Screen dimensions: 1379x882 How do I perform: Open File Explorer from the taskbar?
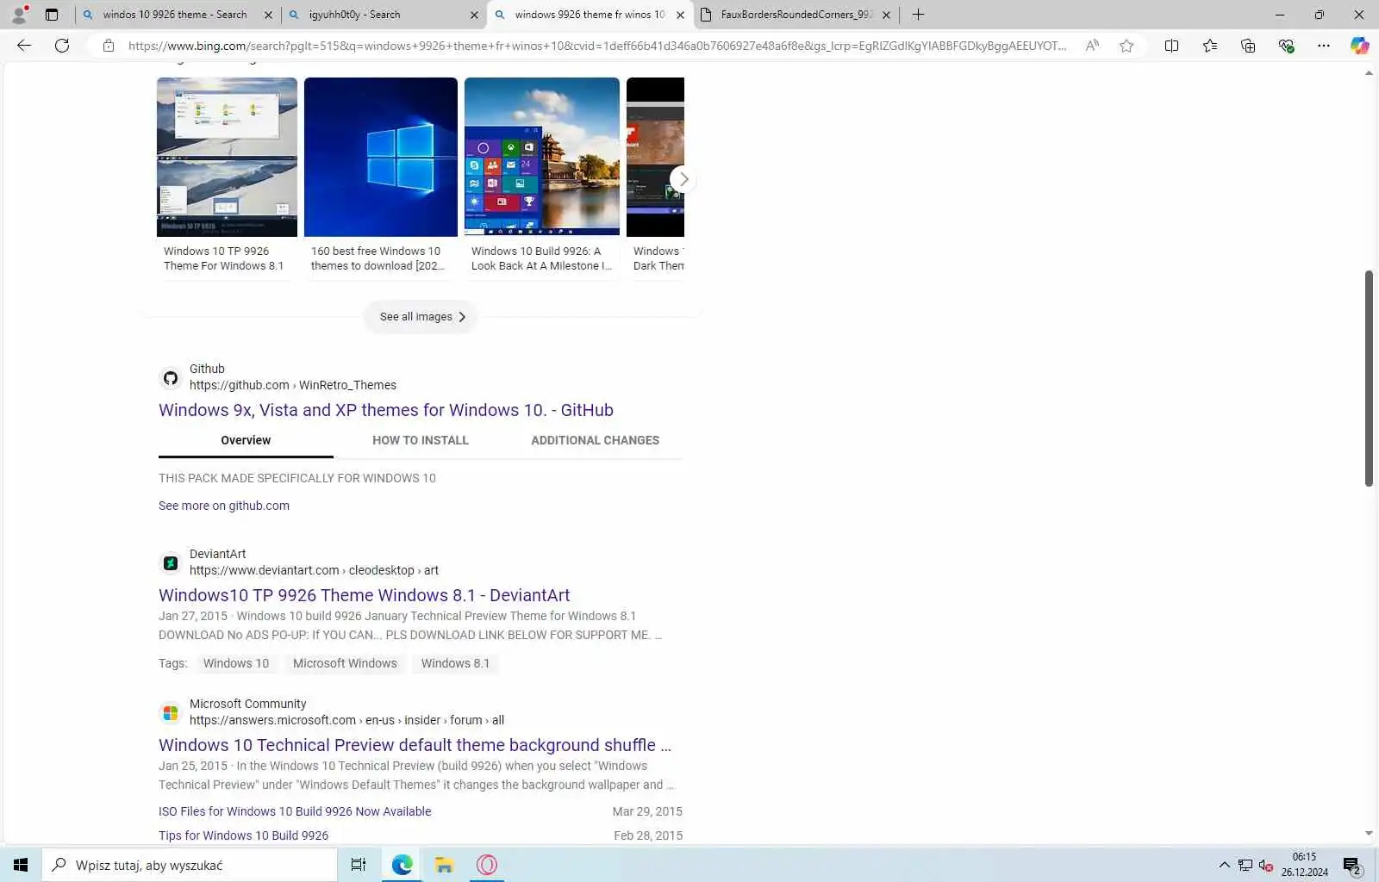444,865
